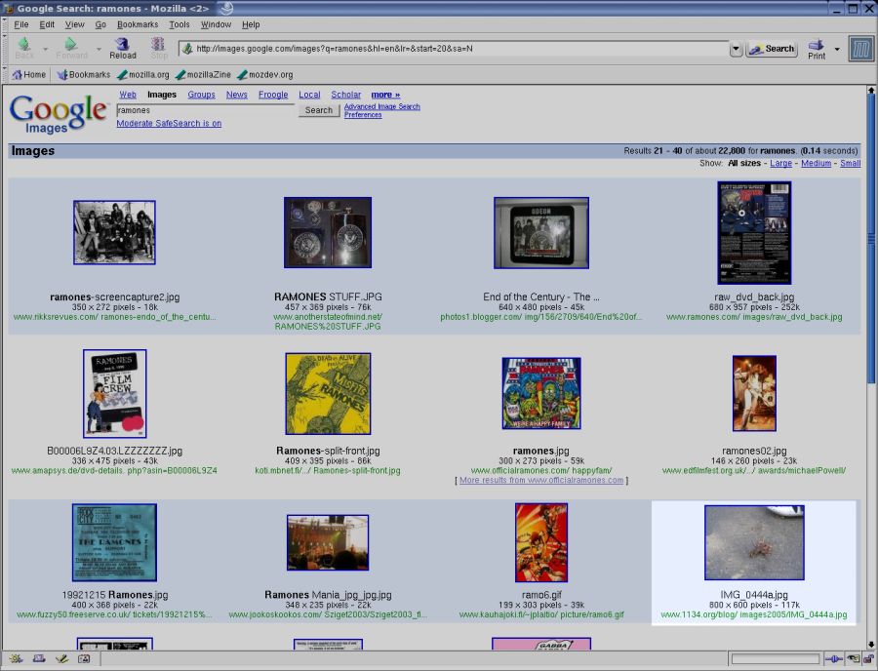The height and width of the screenshot is (671, 878).
Task: Open the Go menu
Action: pyautogui.click(x=100, y=24)
